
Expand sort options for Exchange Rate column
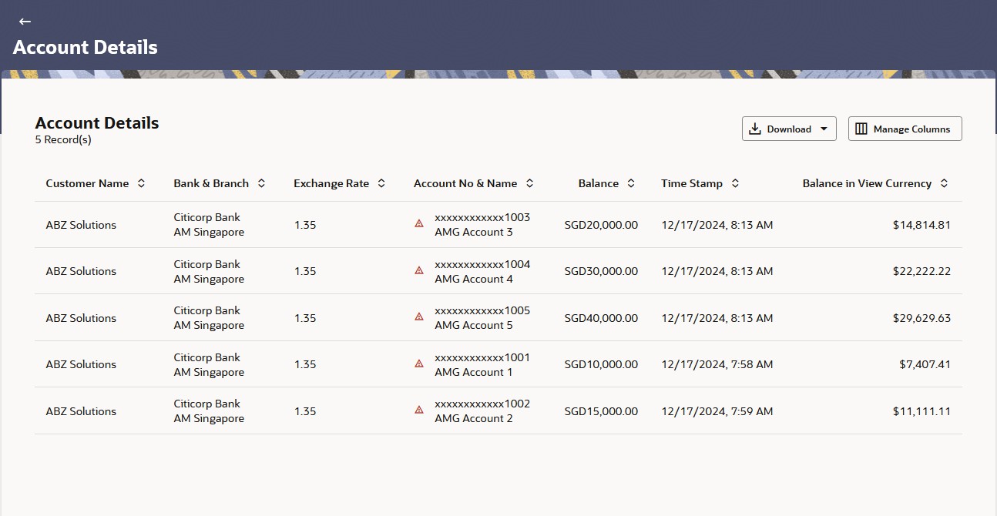click(x=380, y=183)
